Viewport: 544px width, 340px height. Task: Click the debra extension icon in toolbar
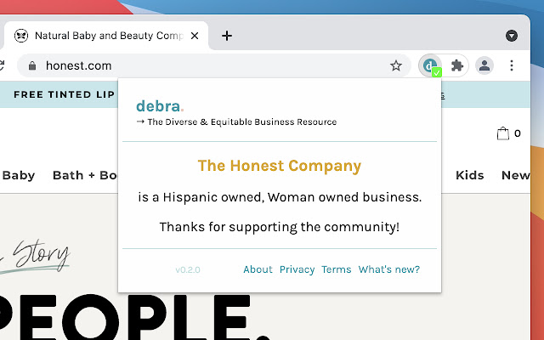click(430, 65)
